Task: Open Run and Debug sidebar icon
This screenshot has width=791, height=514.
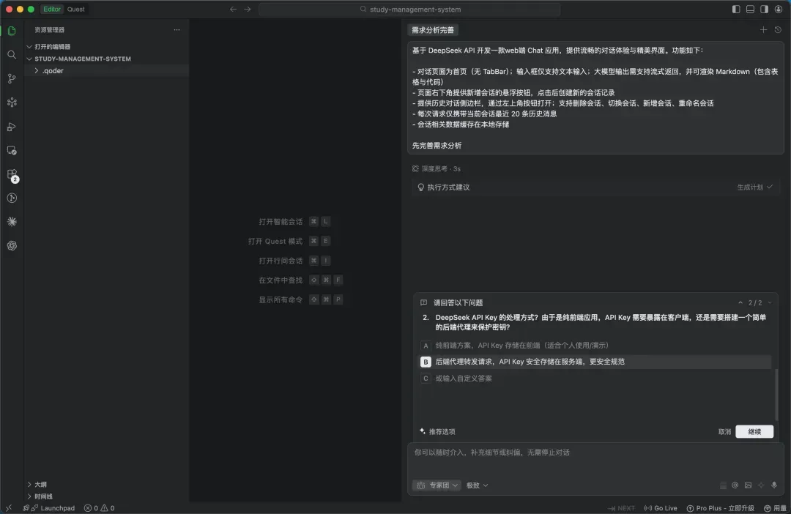Action: [x=12, y=127]
